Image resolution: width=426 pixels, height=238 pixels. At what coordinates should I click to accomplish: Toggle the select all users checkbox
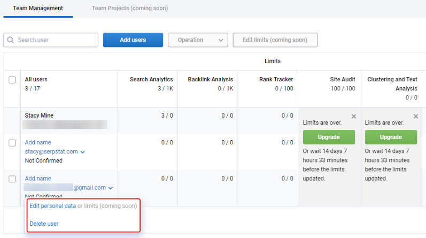tap(12, 80)
